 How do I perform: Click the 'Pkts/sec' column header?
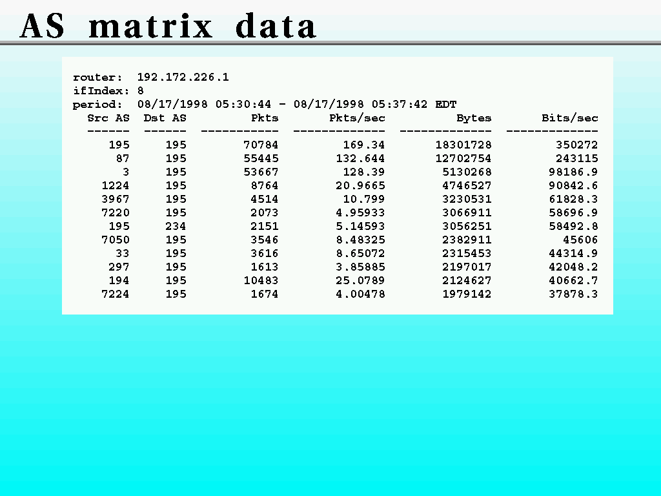(x=357, y=118)
